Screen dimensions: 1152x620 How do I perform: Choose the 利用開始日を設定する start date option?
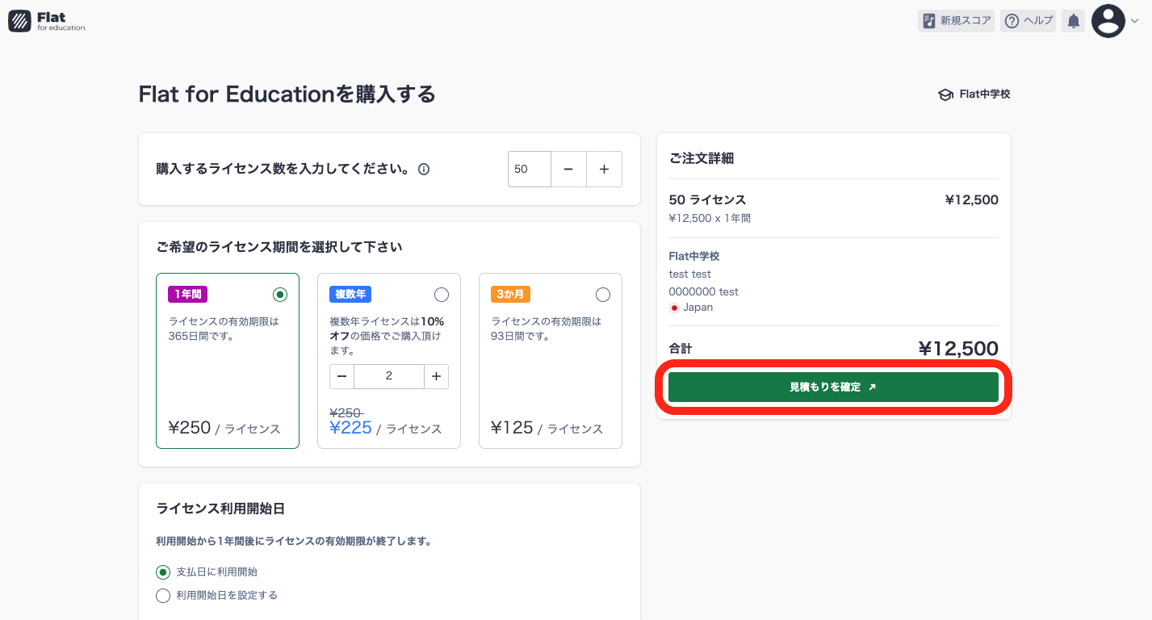click(x=162, y=595)
